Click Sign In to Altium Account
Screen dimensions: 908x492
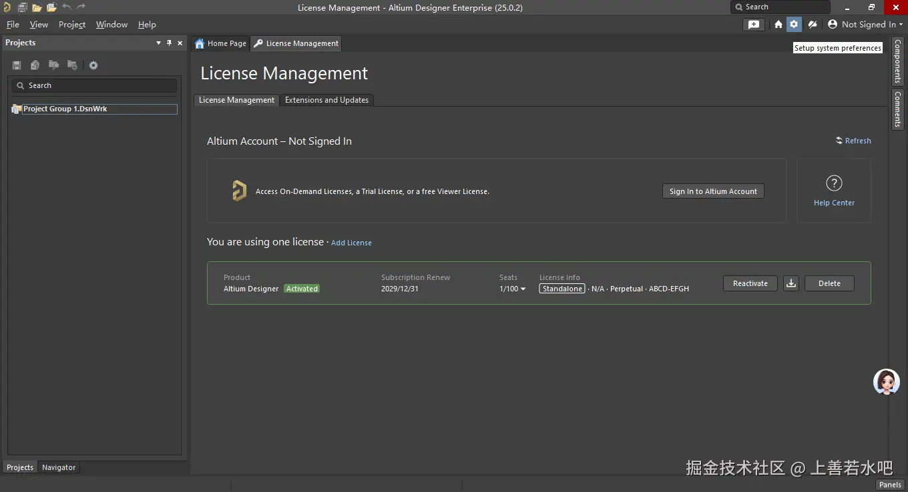(x=713, y=191)
